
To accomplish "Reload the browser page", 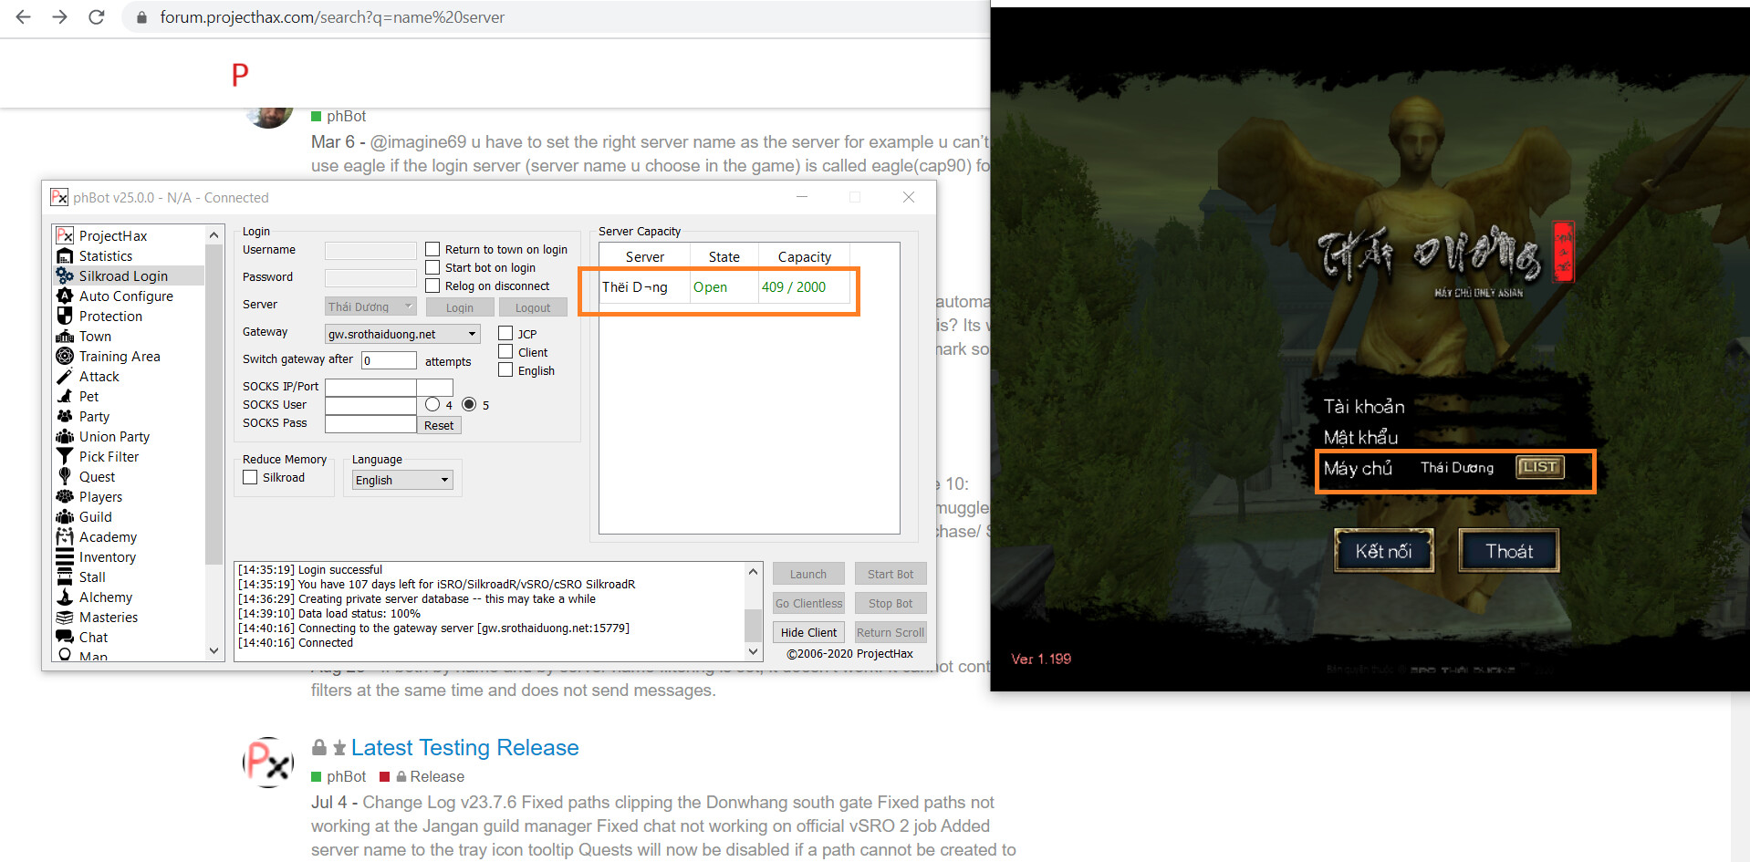I will (96, 17).
